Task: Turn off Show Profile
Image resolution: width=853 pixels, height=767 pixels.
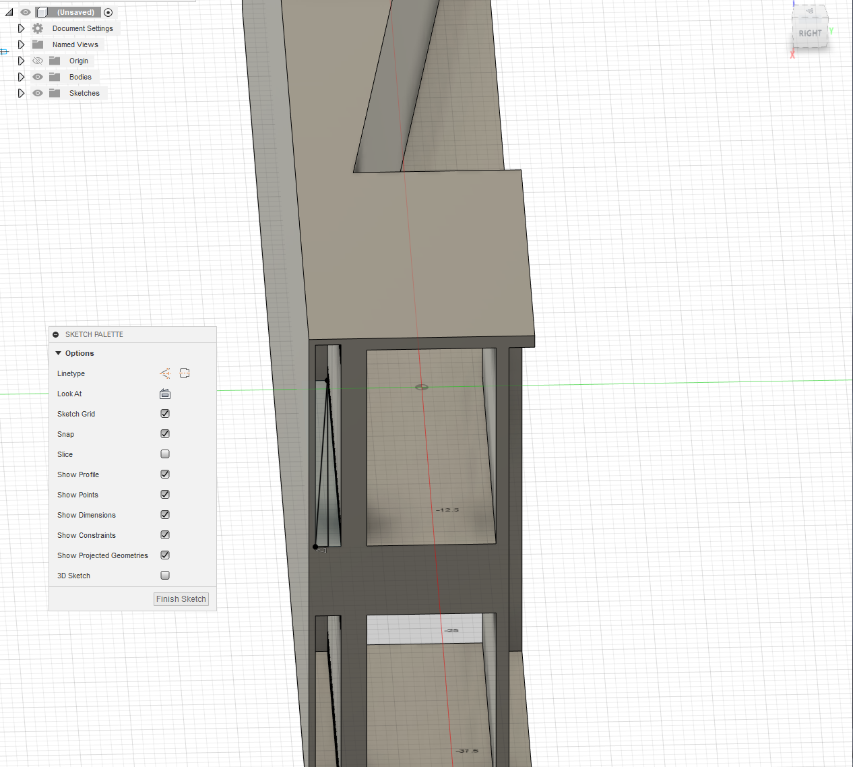Action: (x=165, y=474)
